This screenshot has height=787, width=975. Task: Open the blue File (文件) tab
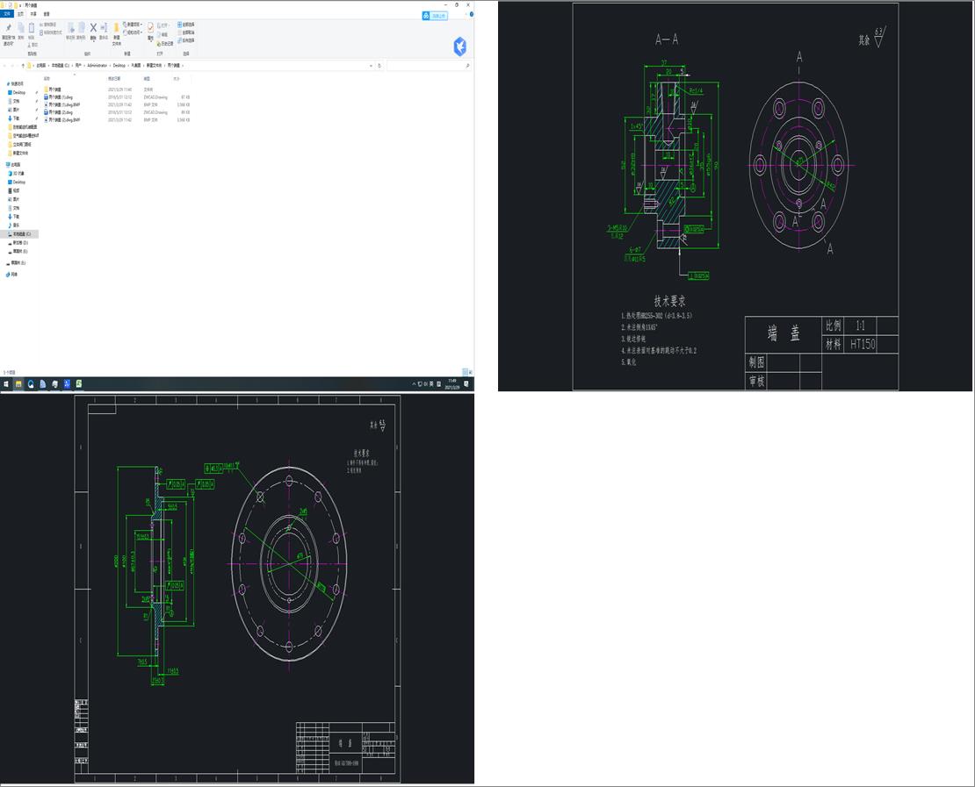pos(7,14)
